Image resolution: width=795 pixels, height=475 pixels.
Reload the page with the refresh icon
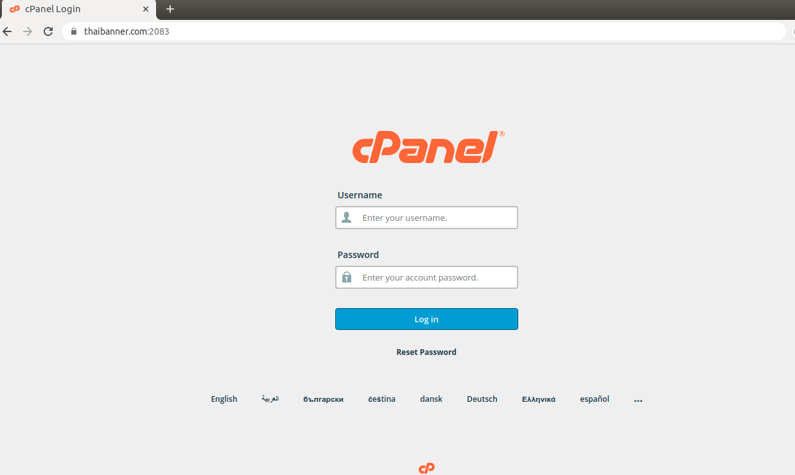pos(48,31)
